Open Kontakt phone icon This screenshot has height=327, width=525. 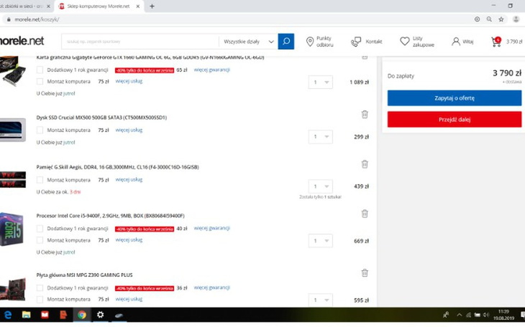pos(356,42)
